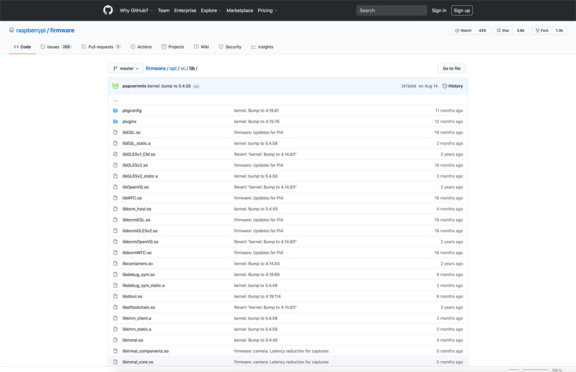This screenshot has height=372, width=576.
Task: Open the Issues tab
Action: (56, 47)
